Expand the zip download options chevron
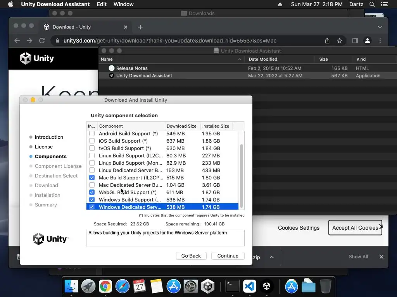The width and height of the screenshot is (397, 297). pos(272,257)
